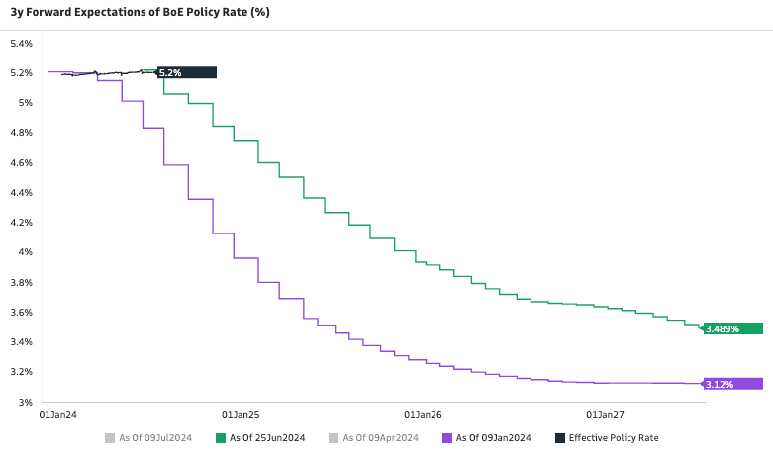The height and width of the screenshot is (465, 773).
Task: Click the purple As Of 09Jan2024 legend swatch
Action: (447, 438)
